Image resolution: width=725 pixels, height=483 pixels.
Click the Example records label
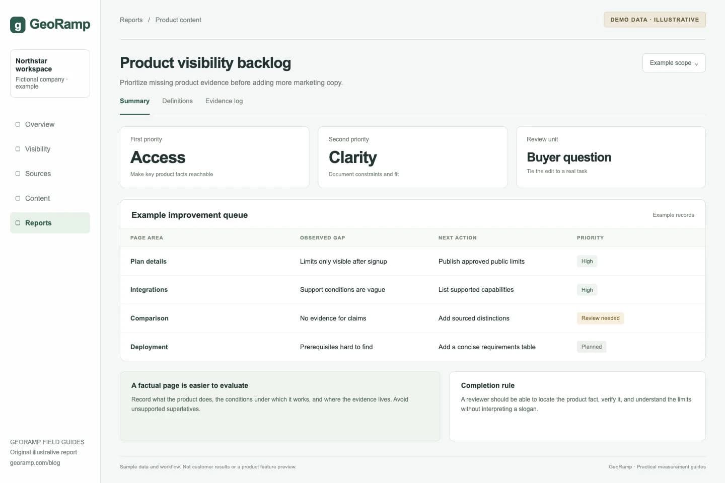673,215
